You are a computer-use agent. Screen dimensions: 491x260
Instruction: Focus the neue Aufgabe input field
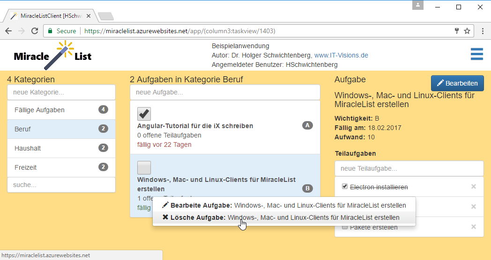point(225,92)
